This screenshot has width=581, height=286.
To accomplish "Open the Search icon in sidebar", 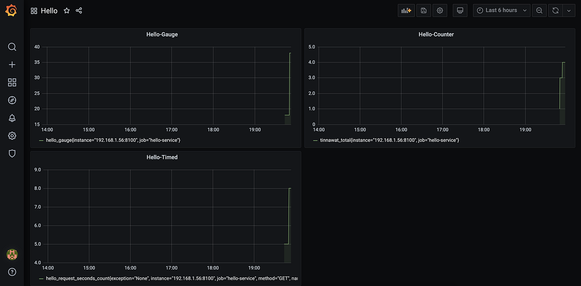I will (x=12, y=47).
